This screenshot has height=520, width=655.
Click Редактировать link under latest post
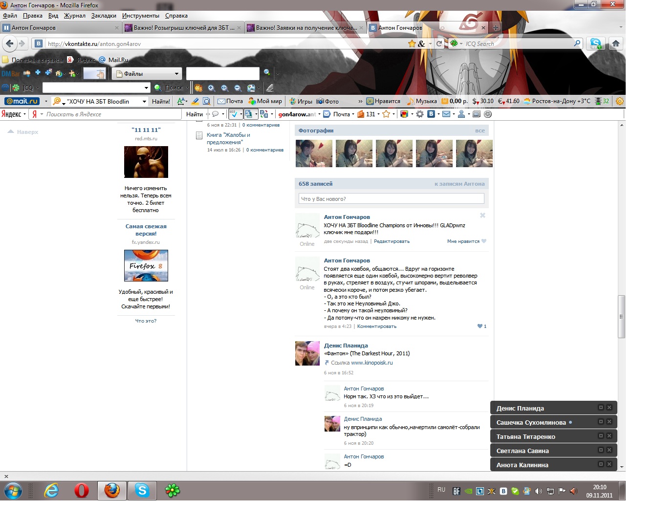(392, 241)
